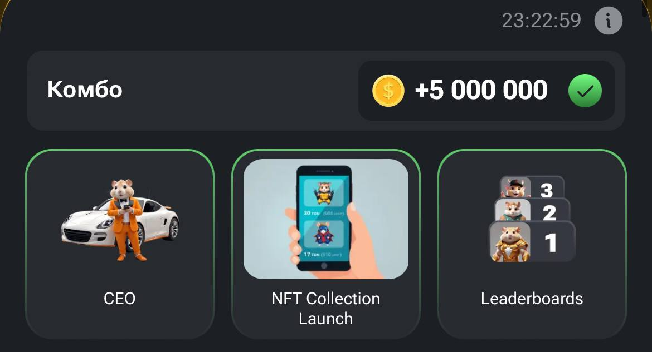Viewport: 652px width, 352px height.
Task: Click the green checkmark combo badge
Action: pos(585,91)
